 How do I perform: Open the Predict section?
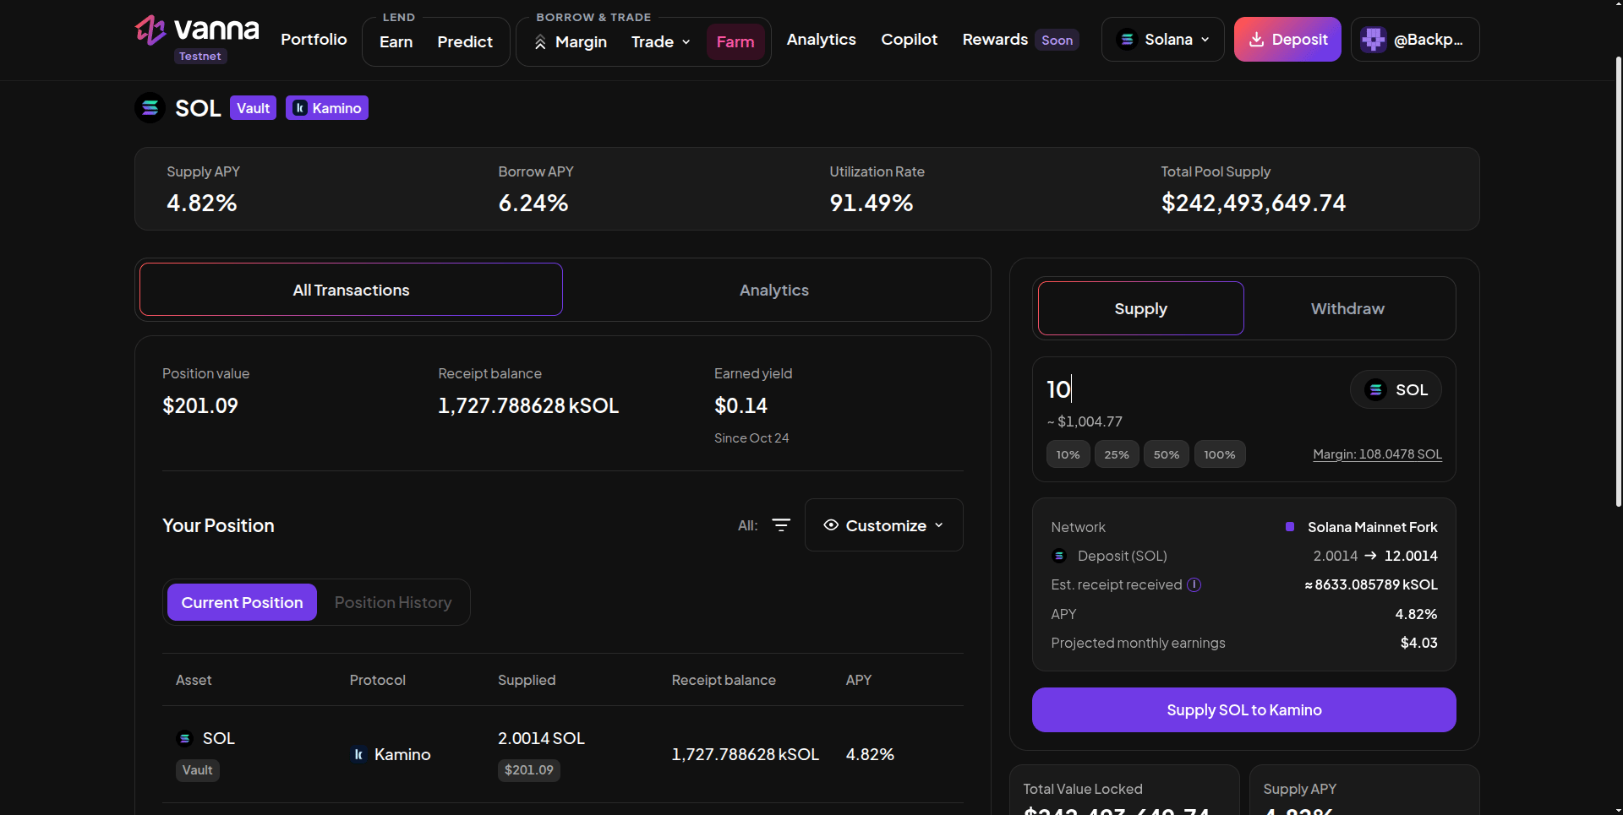(x=465, y=42)
